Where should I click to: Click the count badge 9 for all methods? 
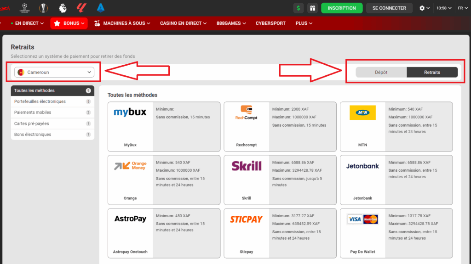coord(88,90)
